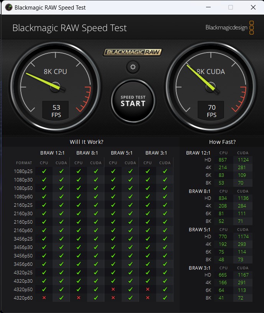Click BRAW 12:1 HD CUDA value 1124

point(243,160)
